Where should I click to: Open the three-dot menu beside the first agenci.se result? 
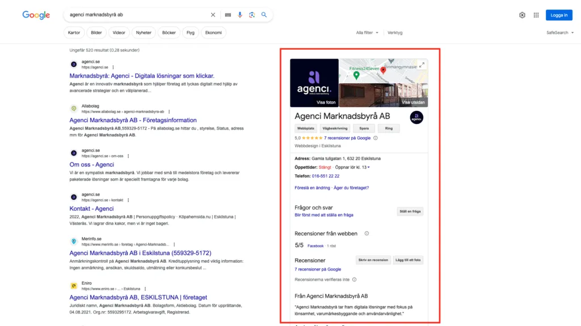(x=113, y=67)
